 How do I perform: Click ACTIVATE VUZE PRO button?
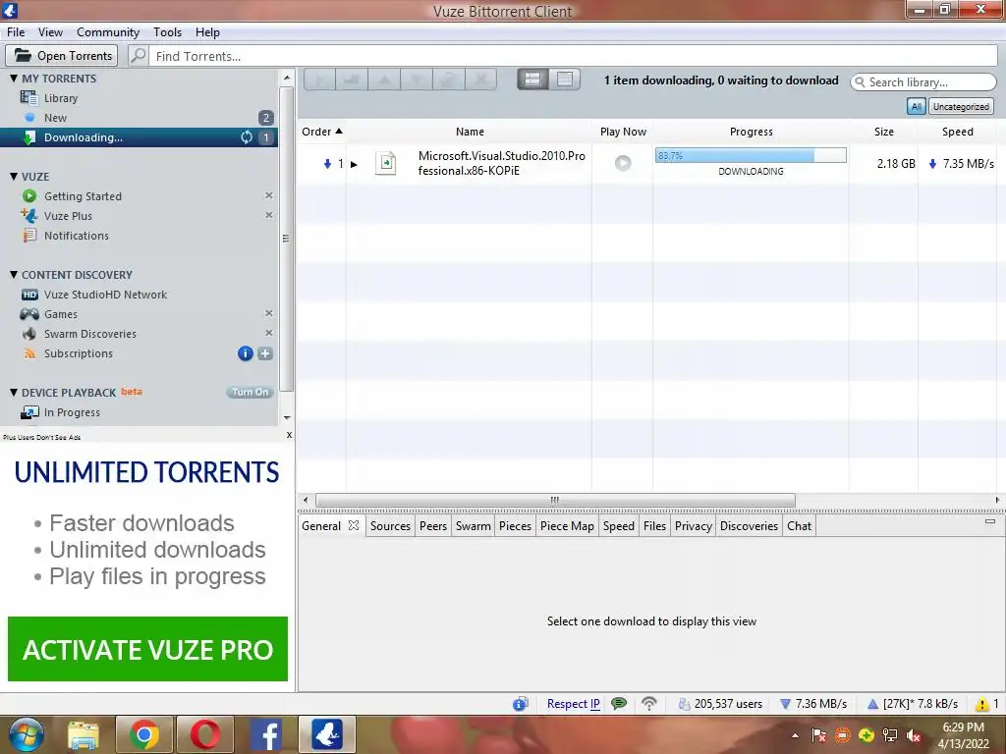coord(147,650)
